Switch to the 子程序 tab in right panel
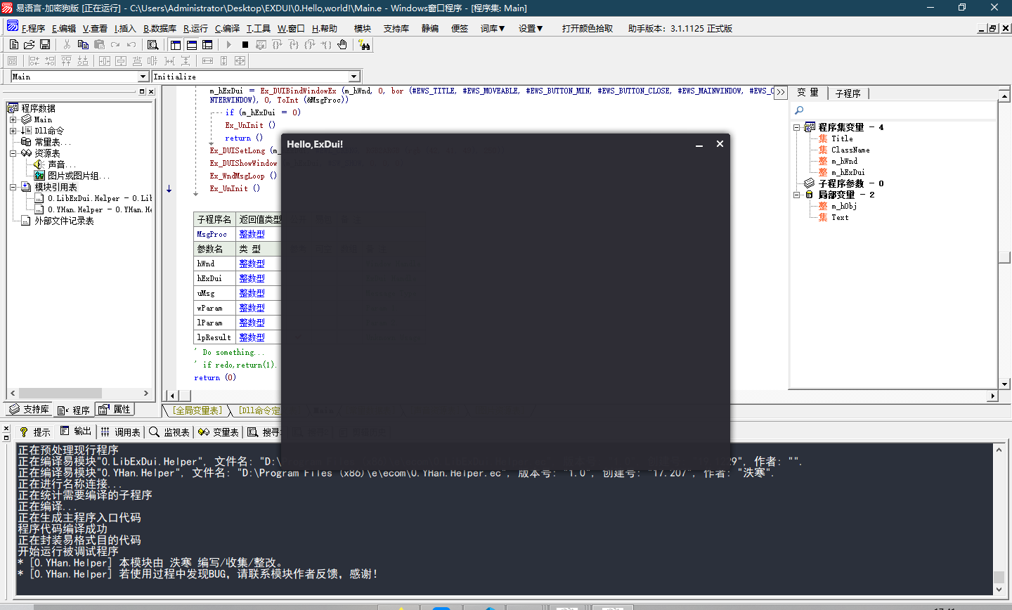The height and width of the screenshot is (610, 1012). [848, 93]
